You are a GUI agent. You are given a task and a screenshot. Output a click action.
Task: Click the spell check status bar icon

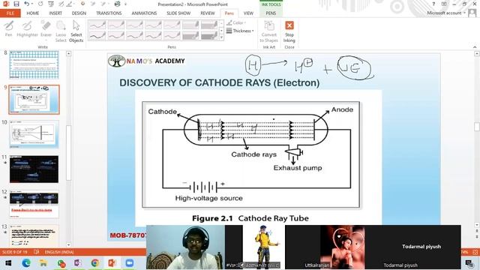pyautogui.click(x=37, y=252)
